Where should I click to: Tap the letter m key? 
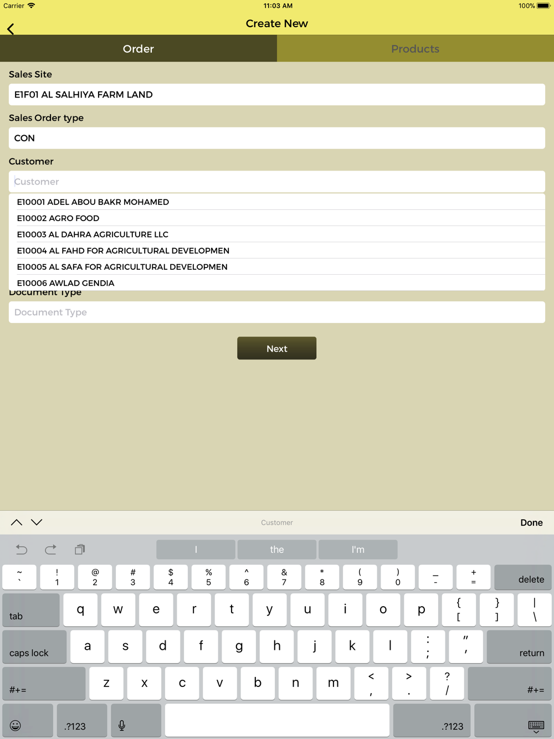(x=334, y=684)
